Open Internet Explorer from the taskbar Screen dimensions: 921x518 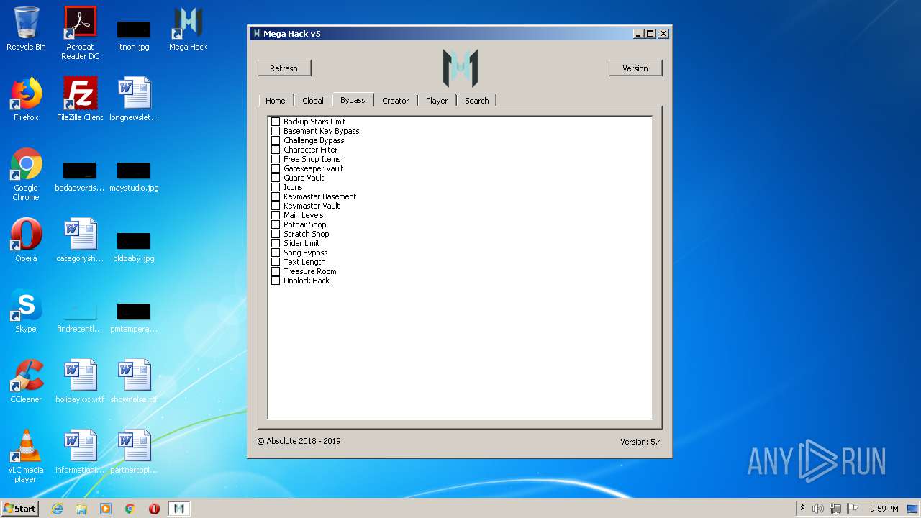[57, 509]
